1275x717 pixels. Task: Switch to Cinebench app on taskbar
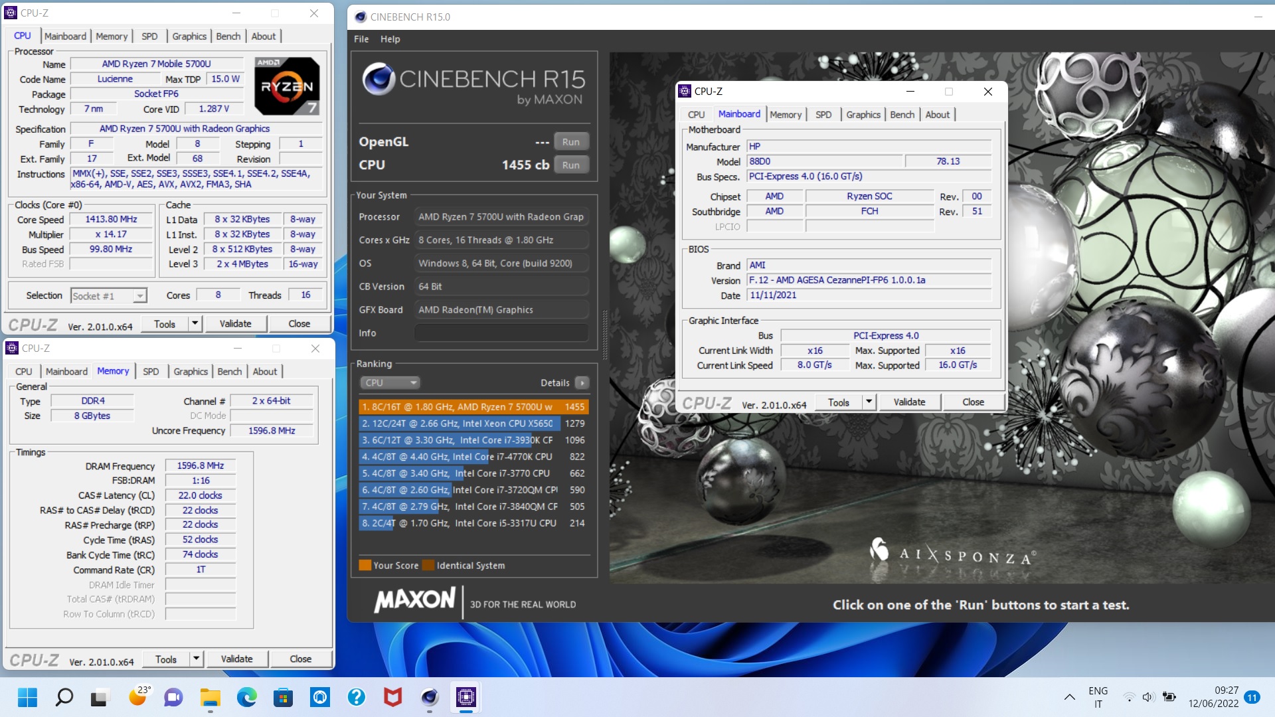click(x=430, y=697)
